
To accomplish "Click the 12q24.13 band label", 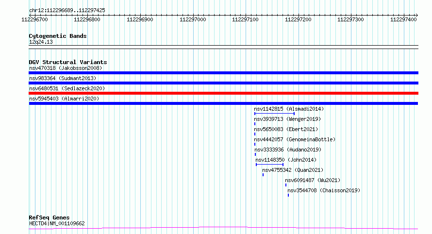I will [41, 42].
